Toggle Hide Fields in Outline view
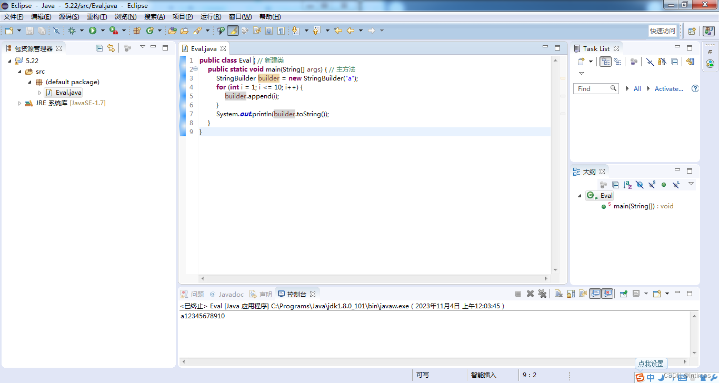The height and width of the screenshot is (383, 719). (640, 185)
